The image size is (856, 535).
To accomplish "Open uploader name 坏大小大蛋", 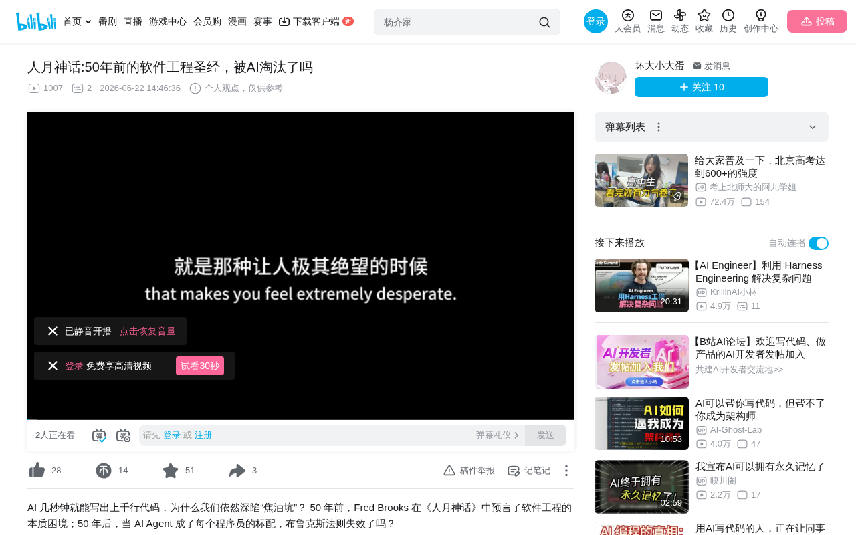I will (x=659, y=66).
